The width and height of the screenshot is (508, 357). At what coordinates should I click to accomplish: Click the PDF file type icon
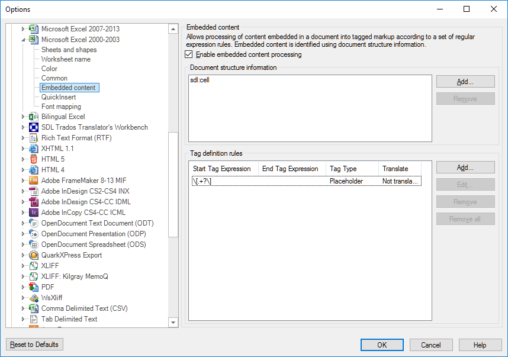point(34,287)
